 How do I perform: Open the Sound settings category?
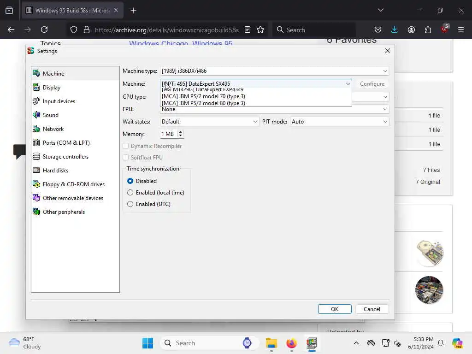pyautogui.click(x=75, y=115)
